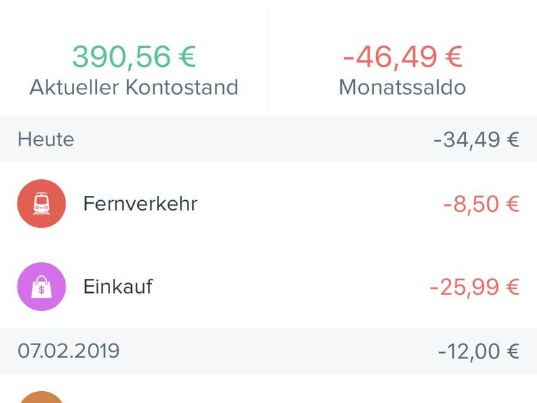Open the Einkauf transaction label
The width and height of the screenshot is (537, 403).
point(118,287)
